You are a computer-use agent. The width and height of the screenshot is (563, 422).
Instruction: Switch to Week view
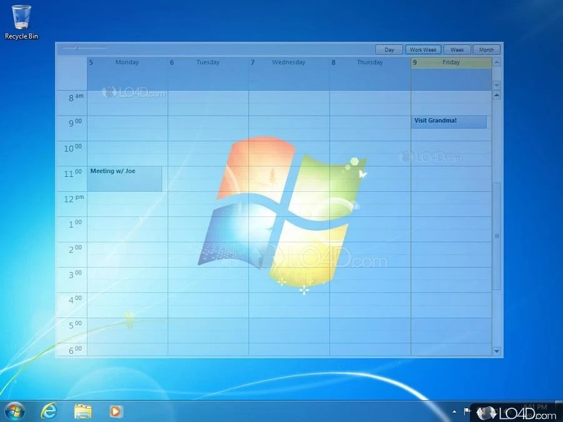[457, 49]
